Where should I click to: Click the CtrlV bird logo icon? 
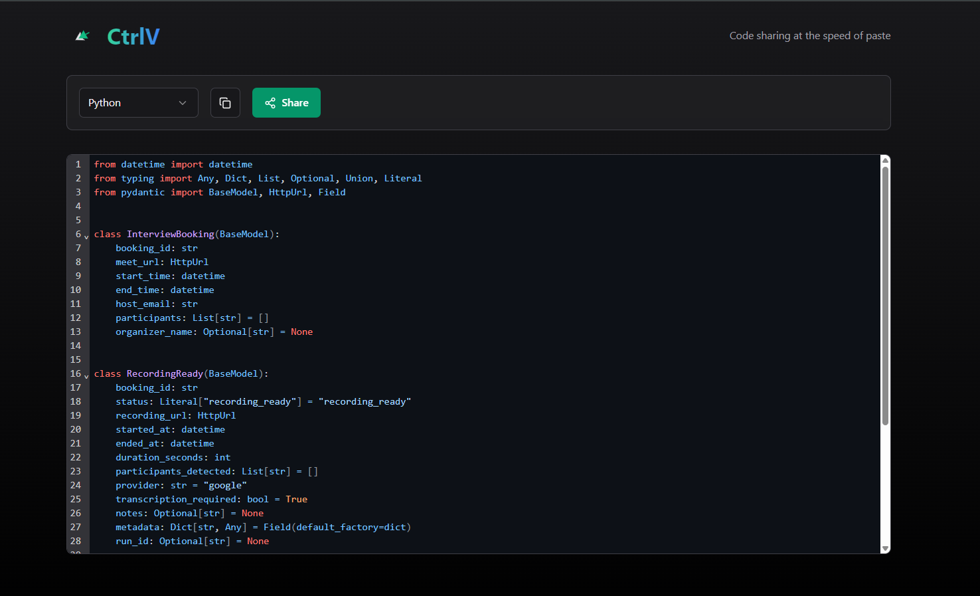82,36
